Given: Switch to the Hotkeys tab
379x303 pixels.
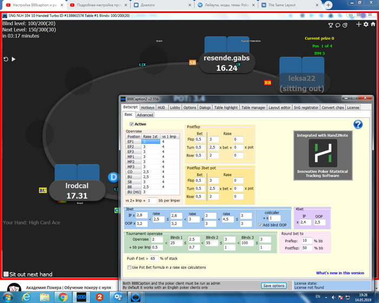Looking at the screenshot, I should (x=148, y=108).
